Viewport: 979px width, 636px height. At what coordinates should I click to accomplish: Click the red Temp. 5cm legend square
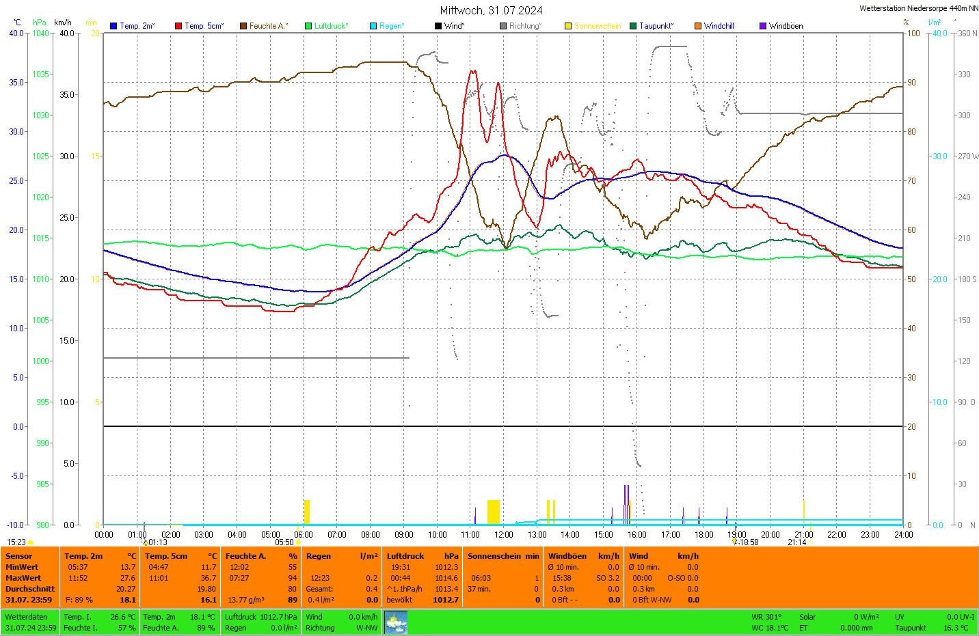point(178,26)
